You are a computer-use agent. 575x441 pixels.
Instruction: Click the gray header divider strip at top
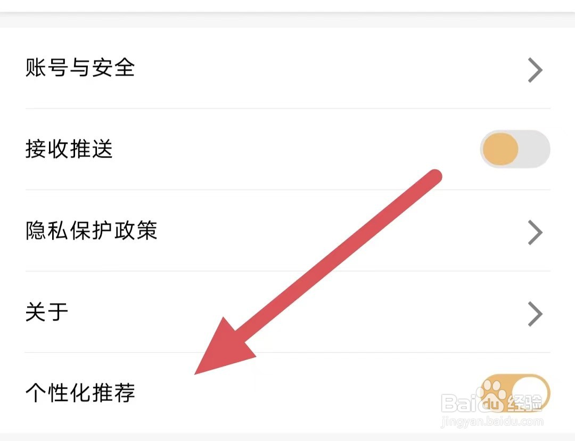click(x=287, y=20)
